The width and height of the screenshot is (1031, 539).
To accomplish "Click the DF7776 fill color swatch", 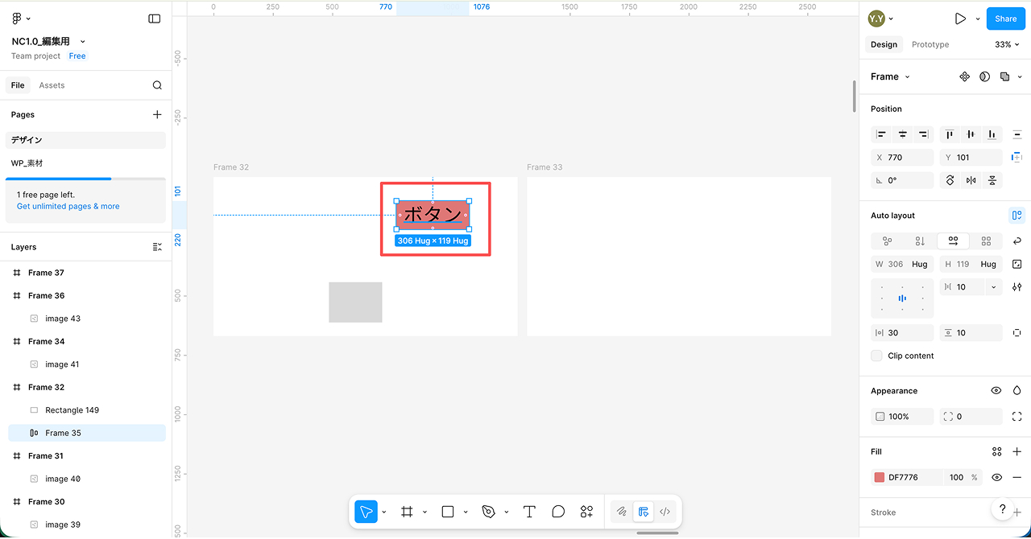I will tap(880, 477).
